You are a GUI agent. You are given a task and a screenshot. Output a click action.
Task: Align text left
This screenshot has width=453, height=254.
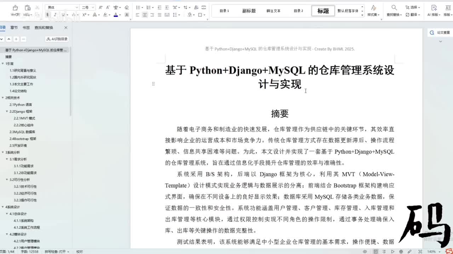click(137, 15)
